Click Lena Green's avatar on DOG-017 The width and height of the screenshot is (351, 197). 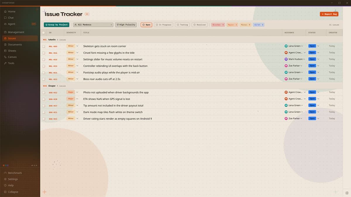[x=286, y=105]
